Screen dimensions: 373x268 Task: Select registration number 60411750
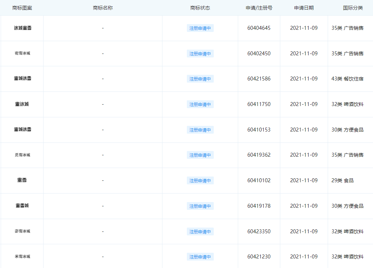pyautogui.click(x=259, y=104)
